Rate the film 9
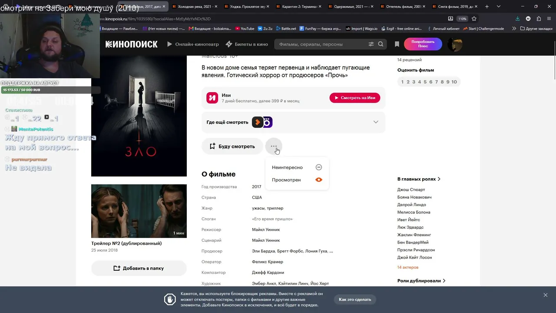Viewport: 556px width, 313px height. tap(448, 82)
